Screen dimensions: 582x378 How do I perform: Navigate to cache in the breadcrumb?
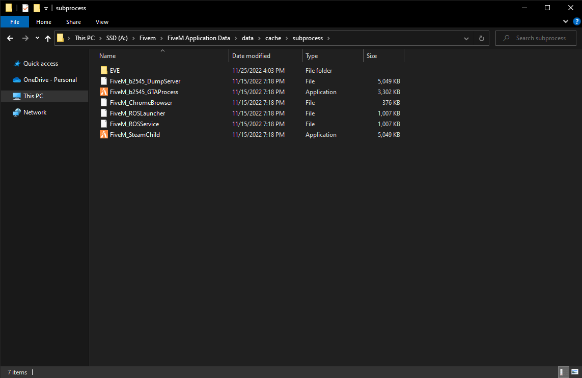click(x=273, y=38)
